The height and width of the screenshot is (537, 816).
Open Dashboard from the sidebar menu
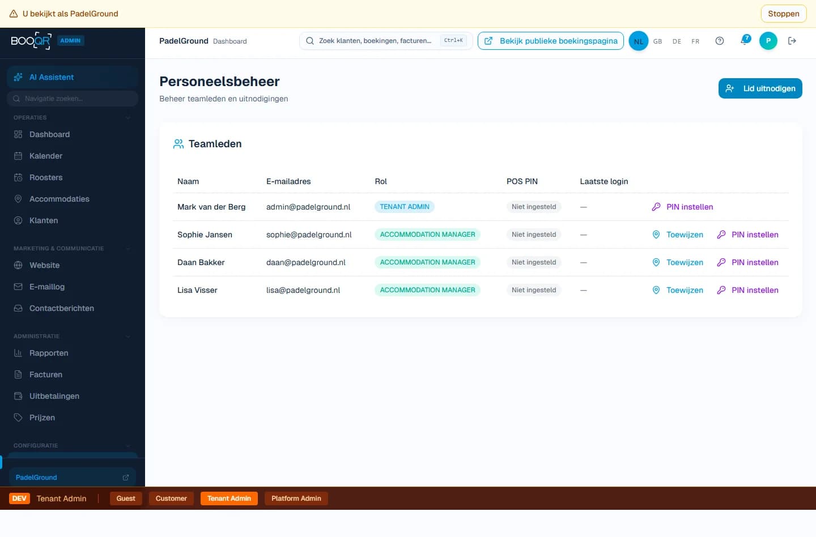[49, 134]
